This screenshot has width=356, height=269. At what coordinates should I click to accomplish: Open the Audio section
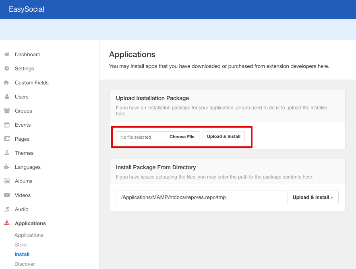pos(22,209)
